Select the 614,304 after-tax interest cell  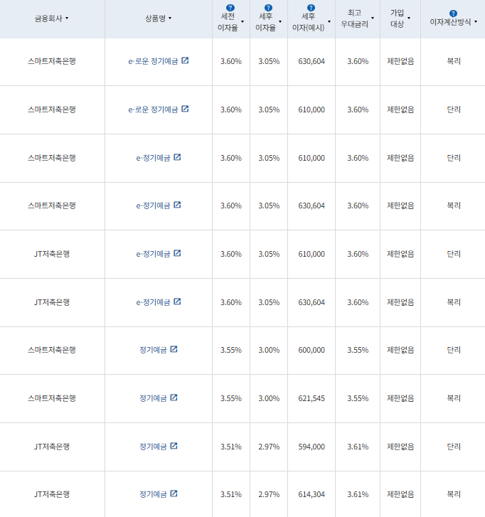311,494
